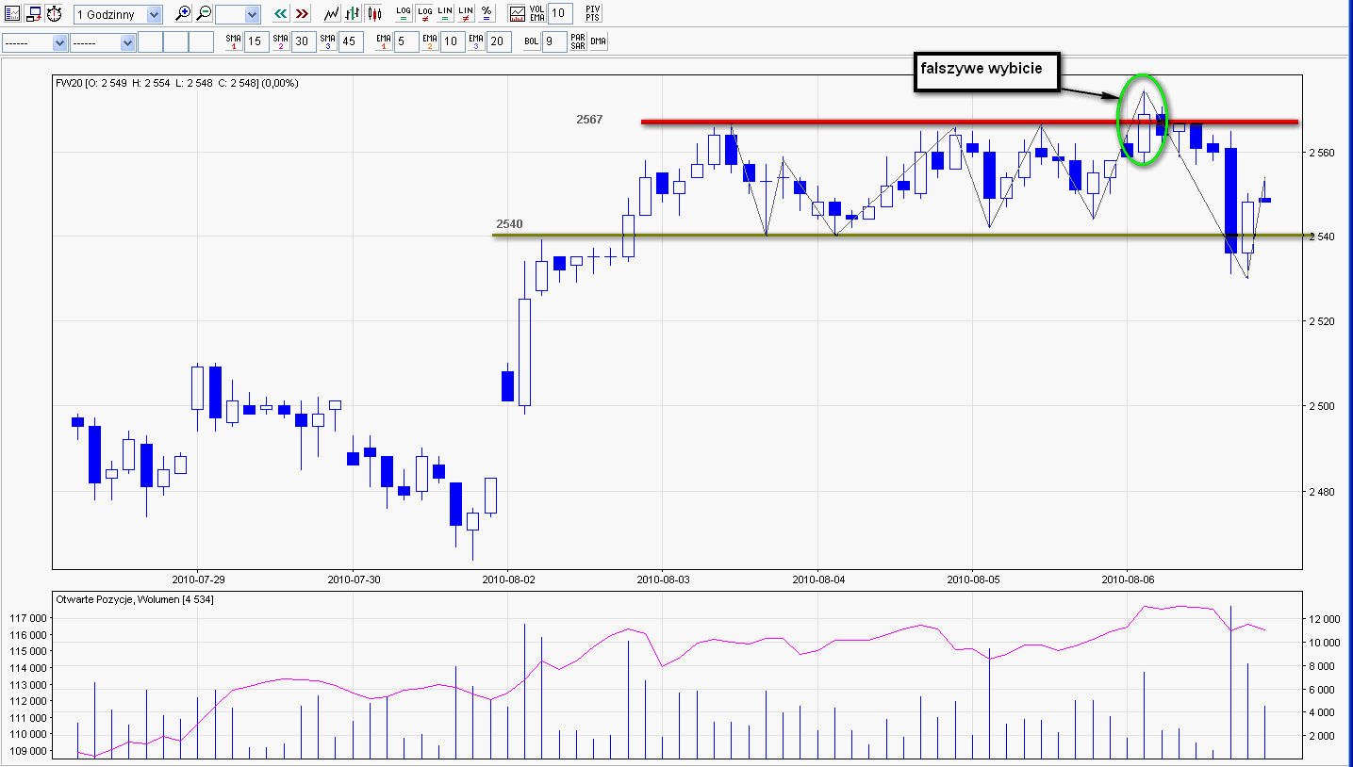Image resolution: width=1353 pixels, height=767 pixels.
Task: Toggle percent scale mode
Action: point(487,14)
